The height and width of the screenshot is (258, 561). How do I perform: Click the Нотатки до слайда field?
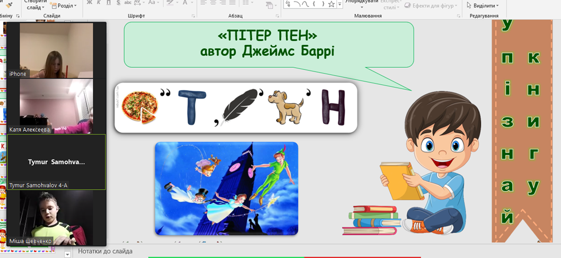(105, 251)
